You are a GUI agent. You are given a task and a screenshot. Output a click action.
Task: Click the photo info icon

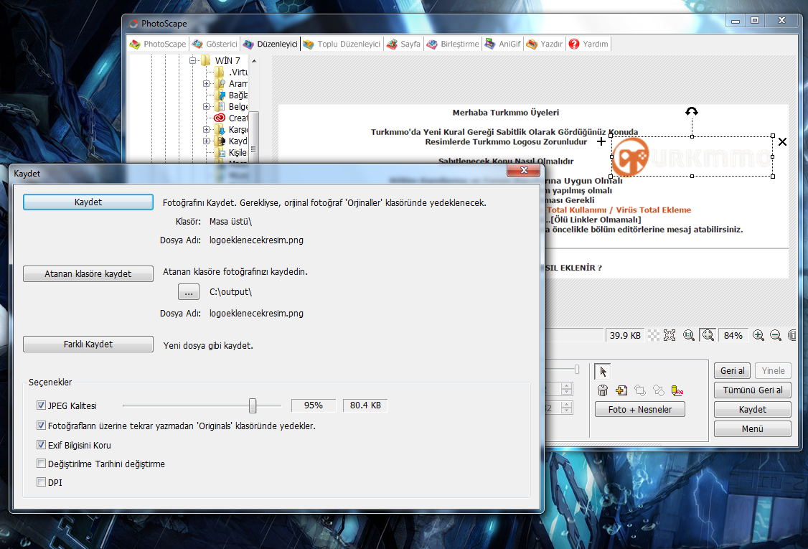tap(792, 336)
